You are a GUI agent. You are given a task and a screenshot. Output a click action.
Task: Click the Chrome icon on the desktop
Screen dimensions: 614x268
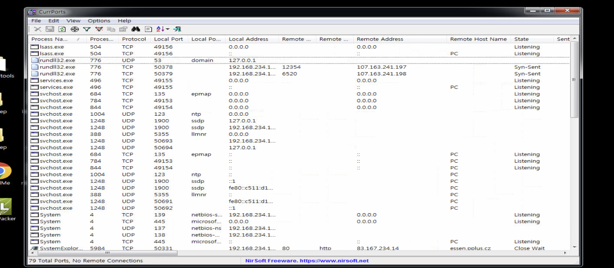pyautogui.click(x=4, y=171)
